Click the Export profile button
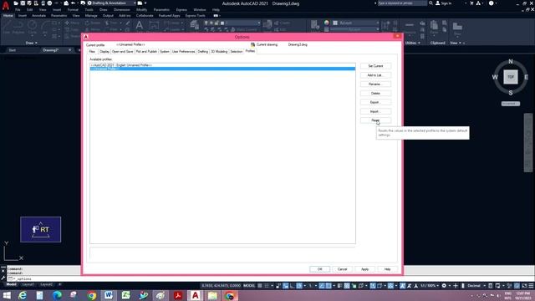The height and width of the screenshot is (301, 535). (x=375, y=102)
